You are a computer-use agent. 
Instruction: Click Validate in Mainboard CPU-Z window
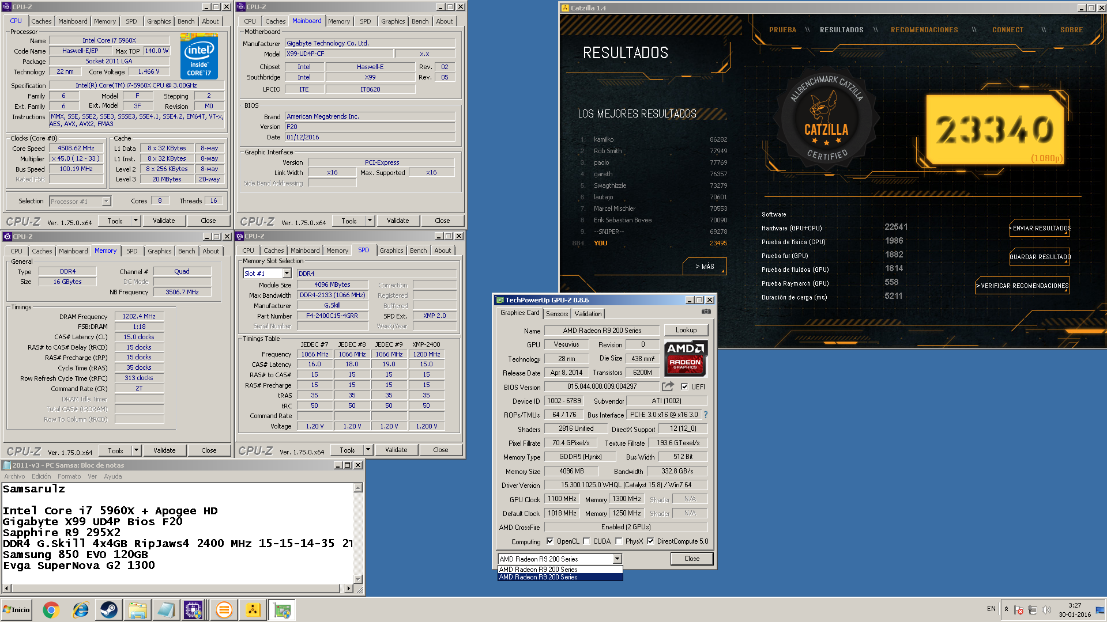[398, 221]
